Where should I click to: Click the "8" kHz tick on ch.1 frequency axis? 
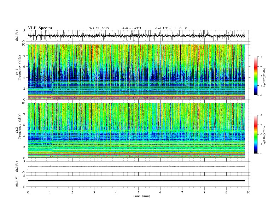click(x=25, y=56)
